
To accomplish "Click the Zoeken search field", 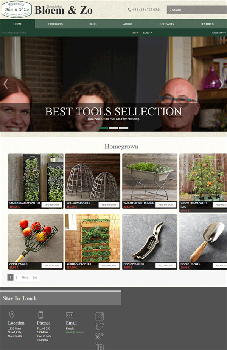I will 197,10.
